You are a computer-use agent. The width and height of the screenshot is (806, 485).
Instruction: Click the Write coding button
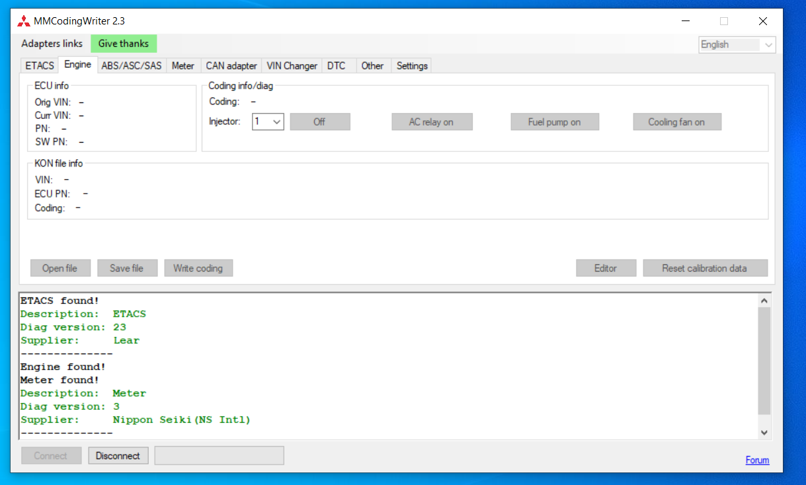point(198,268)
